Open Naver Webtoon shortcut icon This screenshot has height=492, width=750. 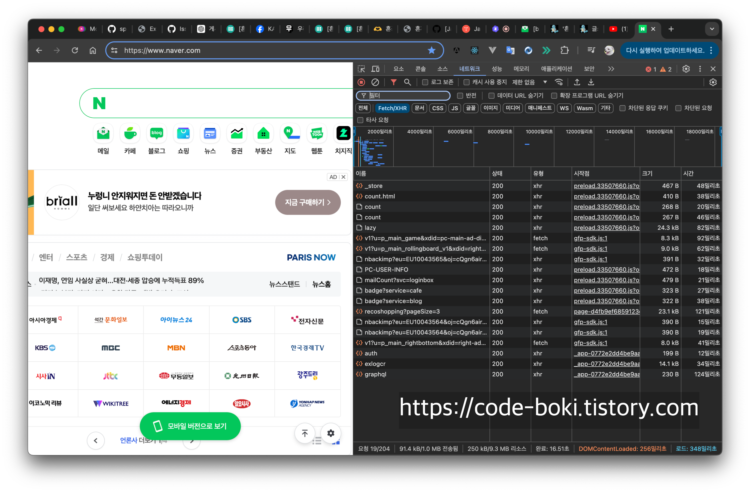coord(317,133)
